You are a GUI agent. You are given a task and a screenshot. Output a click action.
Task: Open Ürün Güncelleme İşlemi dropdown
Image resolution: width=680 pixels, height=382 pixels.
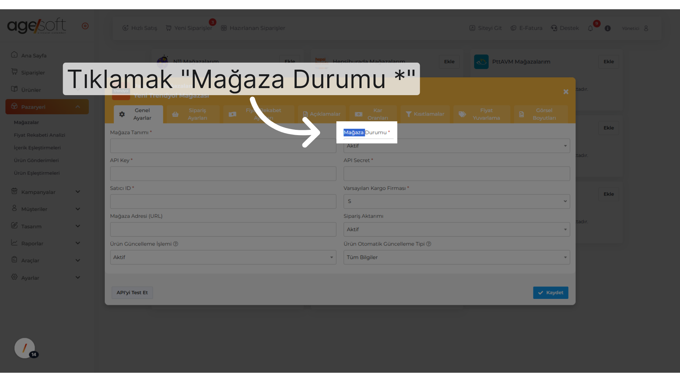click(x=223, y=257)
